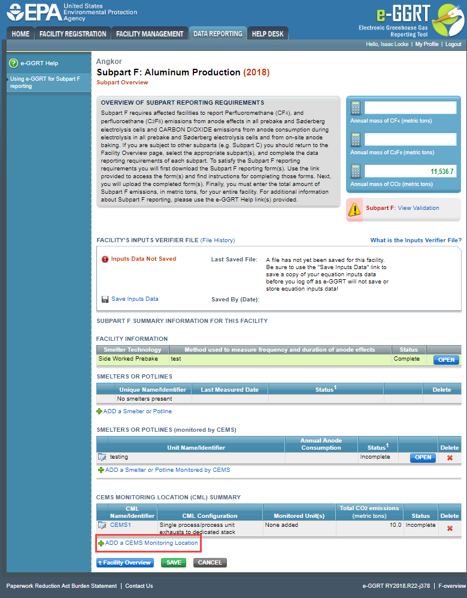Viewport: 467px width, 598px height.
Task: Open the e-GGRT Help link
Action: point(40,63)
